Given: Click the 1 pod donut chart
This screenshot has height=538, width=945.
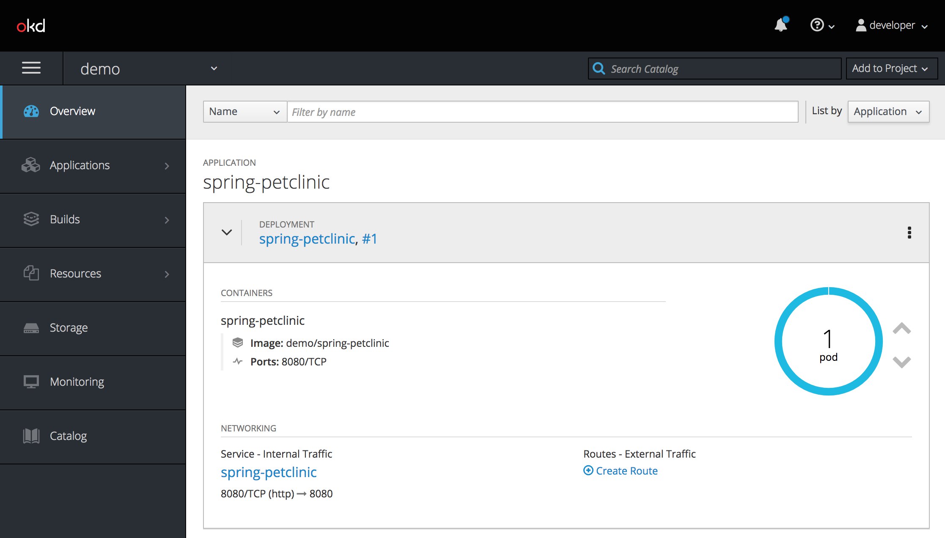Looking at the screenshot, I should tap(828, 341).
